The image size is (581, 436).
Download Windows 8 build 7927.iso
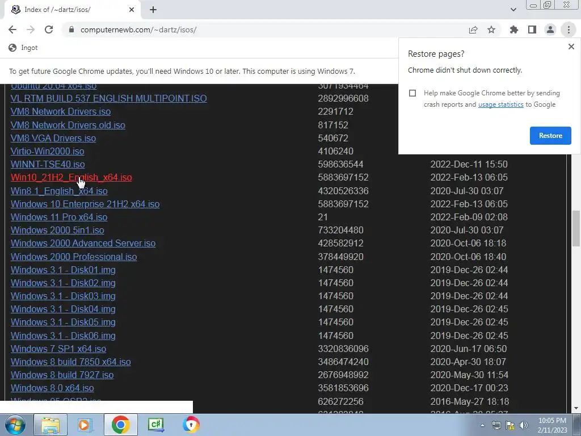pos(62,375)
